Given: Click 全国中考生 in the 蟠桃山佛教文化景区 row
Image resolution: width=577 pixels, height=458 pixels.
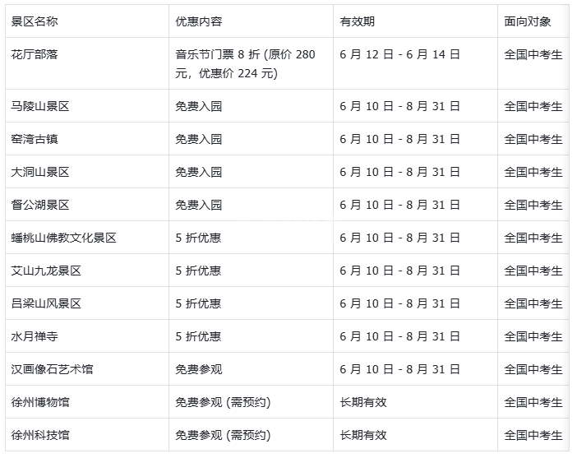Looking at the screenshot, I should tap(533, 238).
